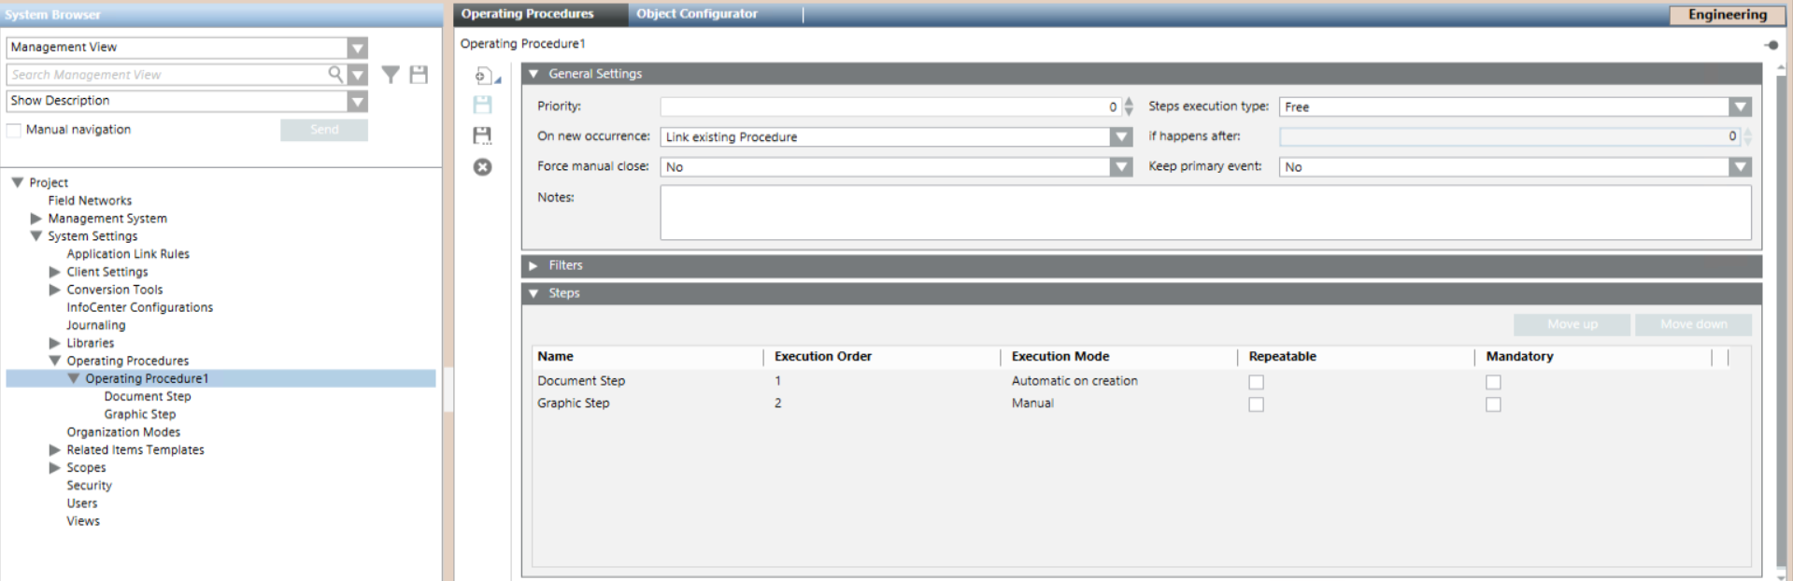Click the Delete procedure X icon
This screenshot has height=581, width=1793.
tap(482, 167)
